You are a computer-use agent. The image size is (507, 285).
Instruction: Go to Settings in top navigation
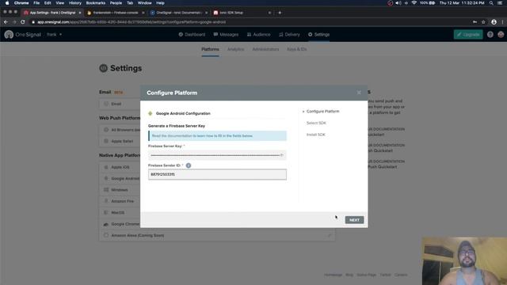click(x=318, y=35)
